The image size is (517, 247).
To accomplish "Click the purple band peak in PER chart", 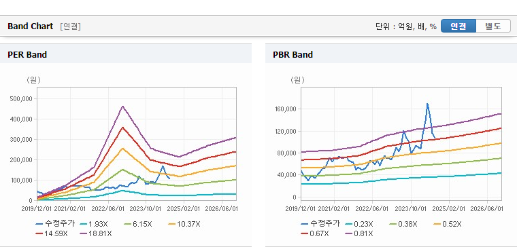I will (x=122, y=107).
